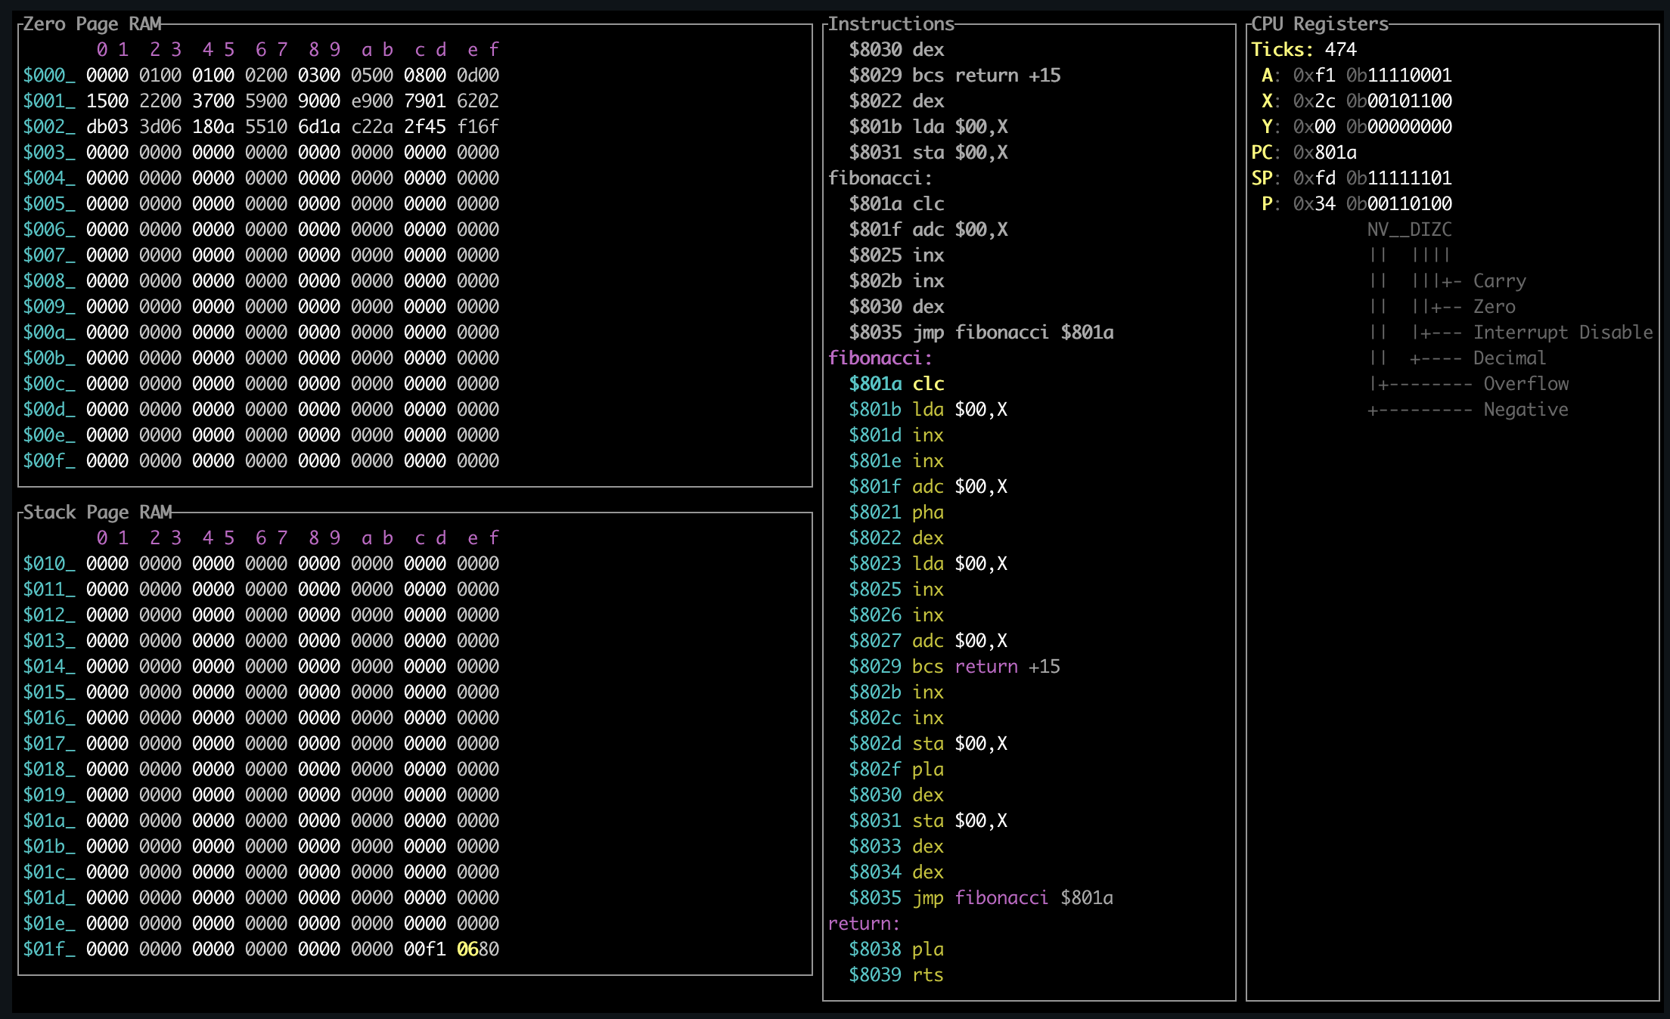Click the X register value 0x2c
Image resolution: width=1670 pixels, height=1019 pixels.
coord(1314,101)
